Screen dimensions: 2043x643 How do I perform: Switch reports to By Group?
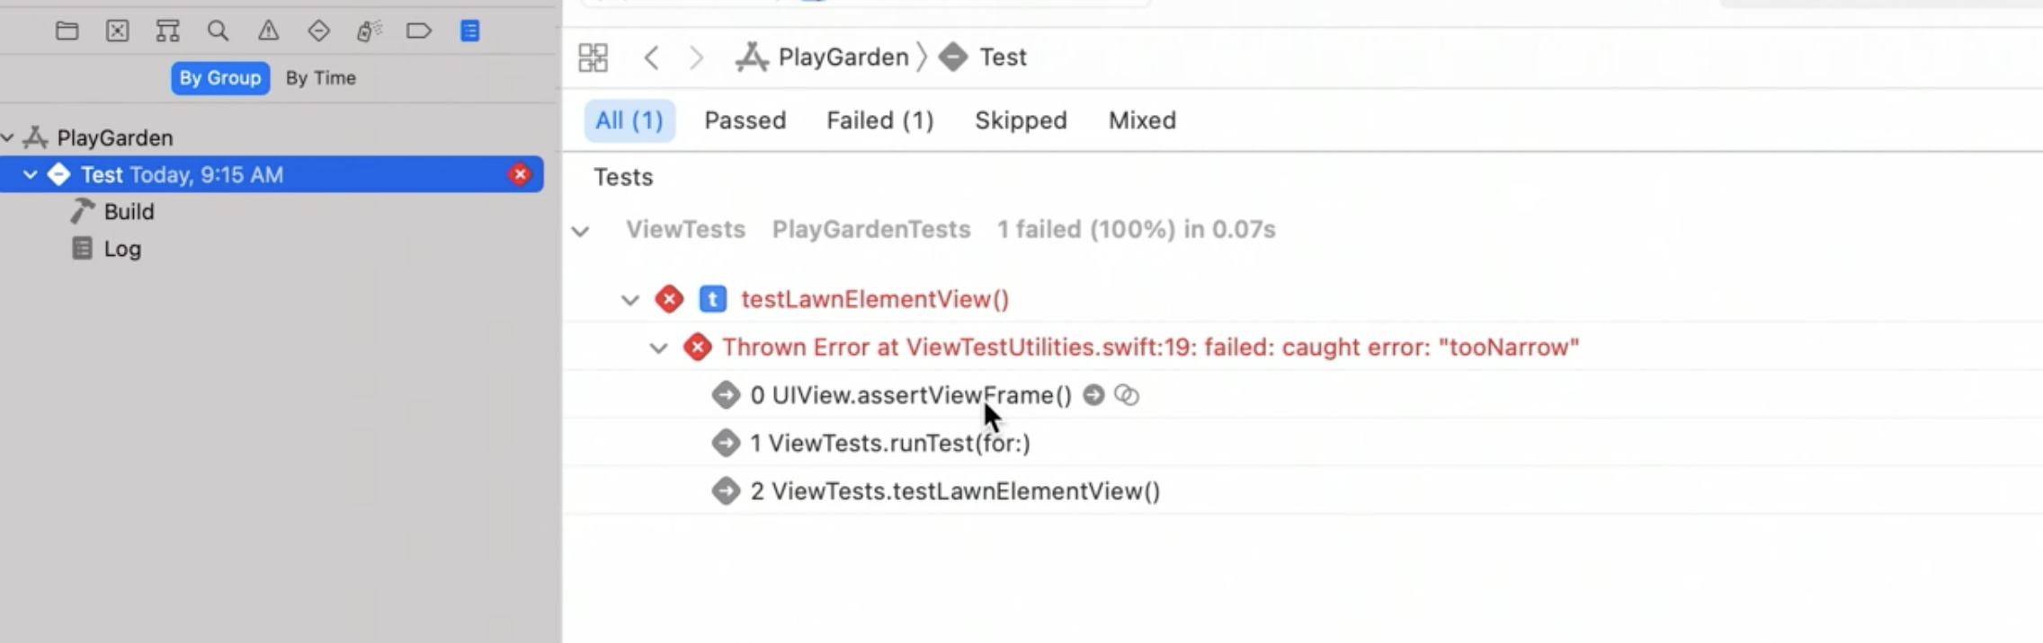coord(220,78)
